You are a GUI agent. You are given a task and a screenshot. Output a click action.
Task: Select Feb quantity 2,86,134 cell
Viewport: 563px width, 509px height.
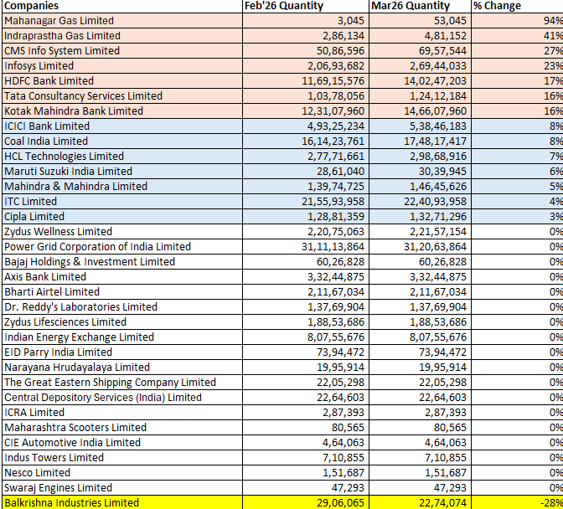click(x=306, y=36)
